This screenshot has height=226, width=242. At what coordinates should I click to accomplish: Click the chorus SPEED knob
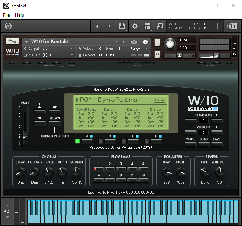[x=49, y=172]
